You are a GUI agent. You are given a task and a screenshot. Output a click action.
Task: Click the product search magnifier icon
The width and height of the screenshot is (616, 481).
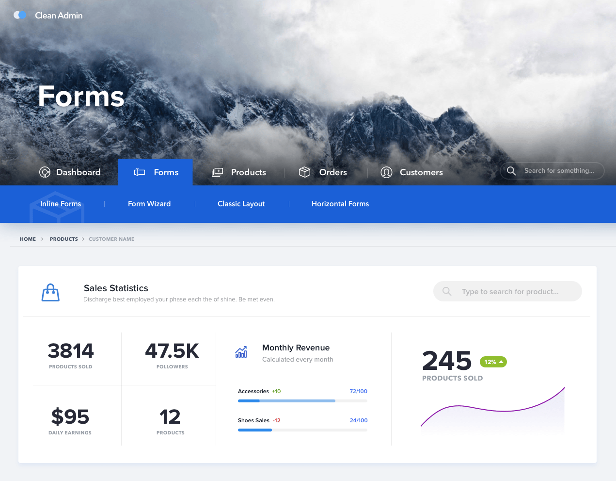pyautogui.click(x=447, y=291)
